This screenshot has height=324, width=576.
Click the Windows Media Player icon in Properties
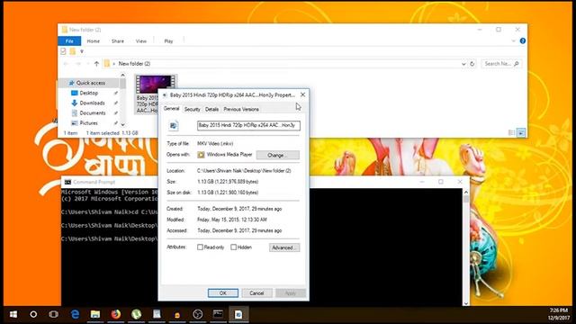coord(201,155)
